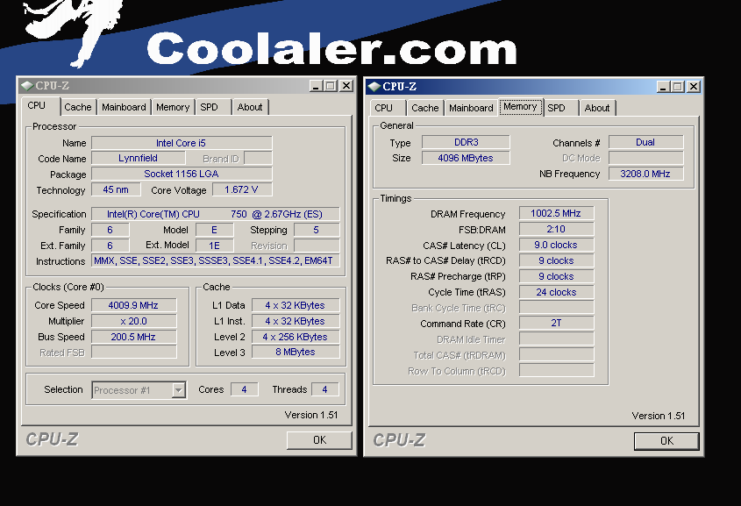The height and width of the screenshot is (506, 741).
Task: Minimize the left CPU-Z window
Action: (317, 86)
